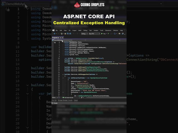Screen dimensions: 178x133
Task: Open the Any CPU platform dropdown
Action: pyautogui.click(x=94, y=34)
